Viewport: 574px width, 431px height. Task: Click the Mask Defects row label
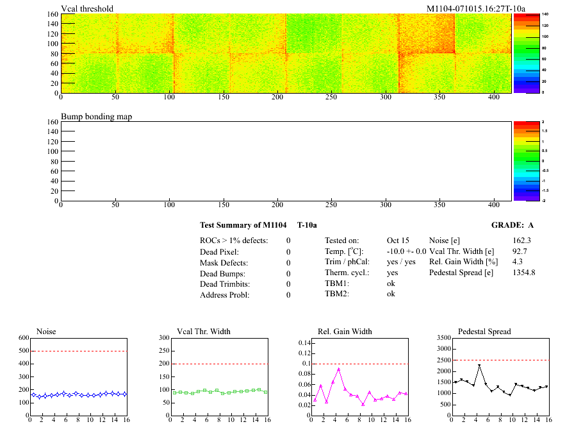point(224,263)
